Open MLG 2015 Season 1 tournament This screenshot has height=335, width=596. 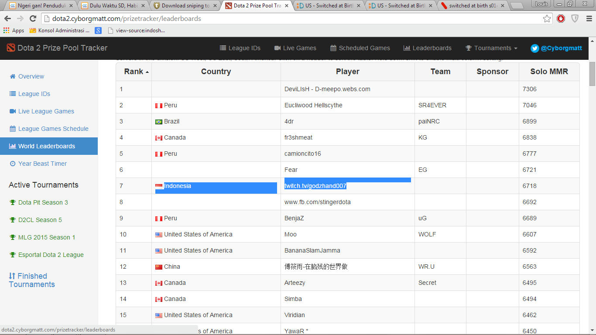click(42, 237)
